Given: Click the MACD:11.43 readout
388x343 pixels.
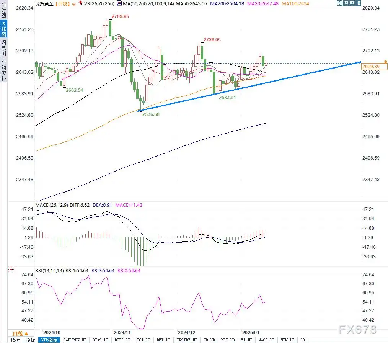Looking at the screenshot, I should tap(129, 205).
